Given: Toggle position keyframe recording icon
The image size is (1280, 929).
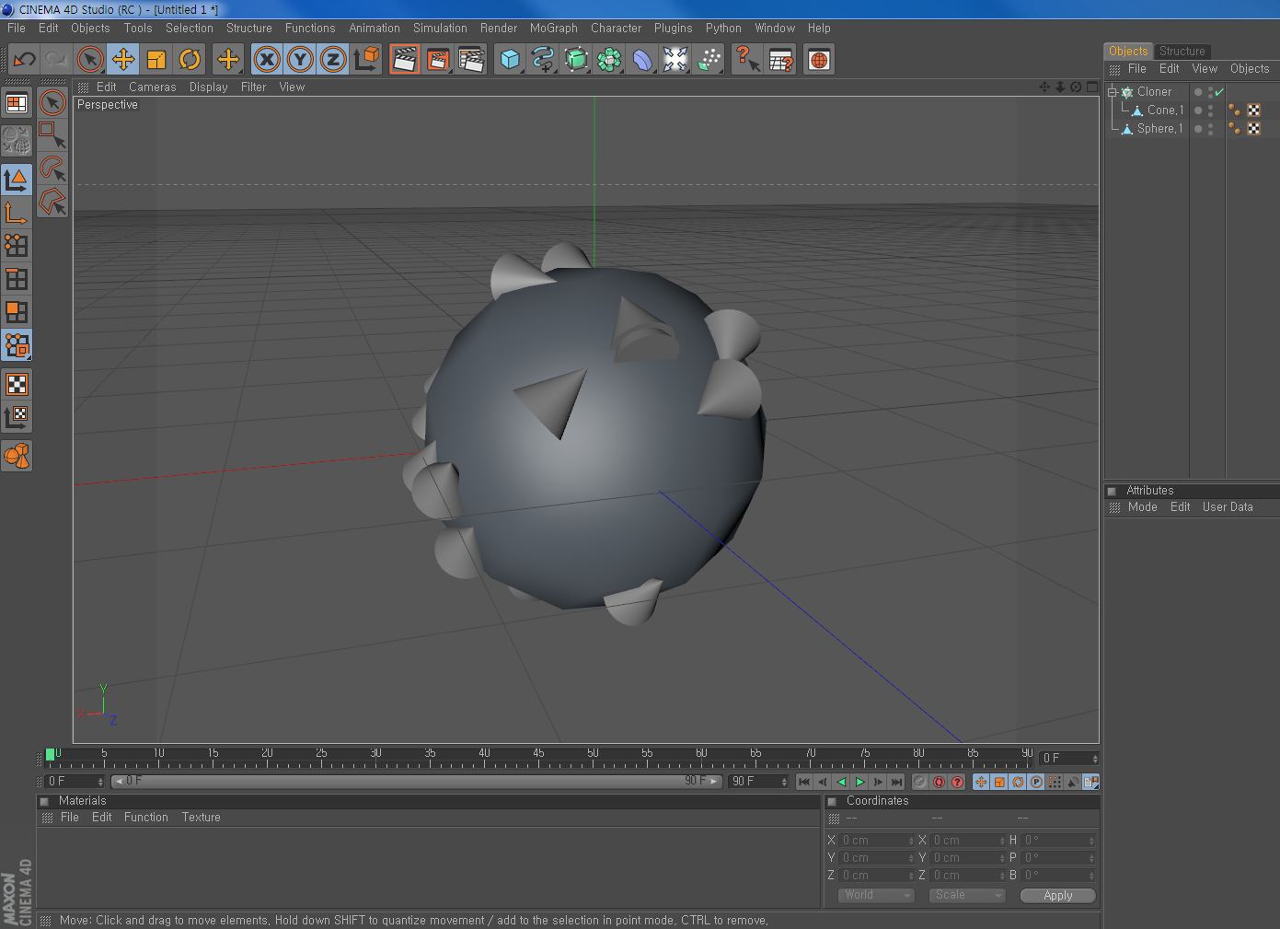Looking at the screenshot, I should click(x=981, y=782).
